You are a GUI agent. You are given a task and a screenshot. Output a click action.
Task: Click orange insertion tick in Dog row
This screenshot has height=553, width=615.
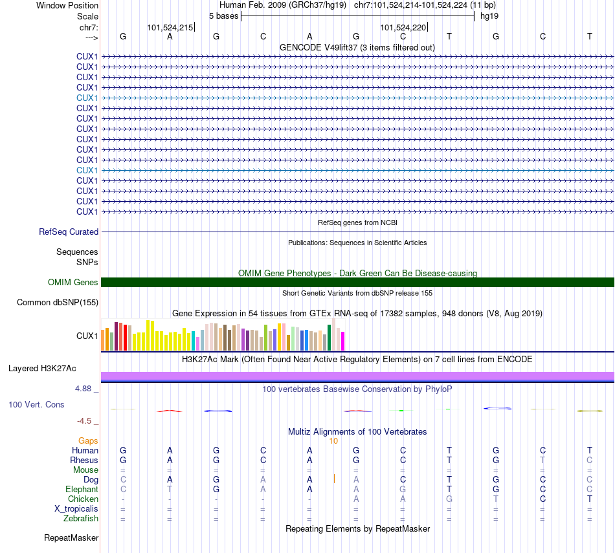point(334,479)
